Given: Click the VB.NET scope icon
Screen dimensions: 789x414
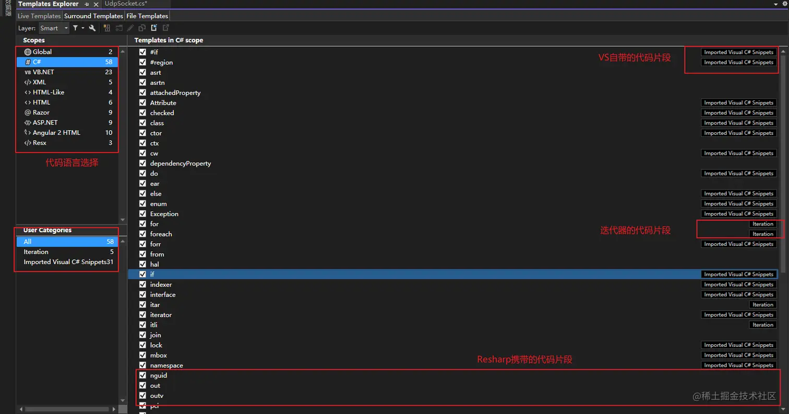Looking at the screenshot, I should (x=28, y=72).
